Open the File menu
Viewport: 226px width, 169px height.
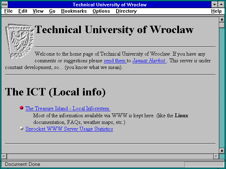coord(8,11)
